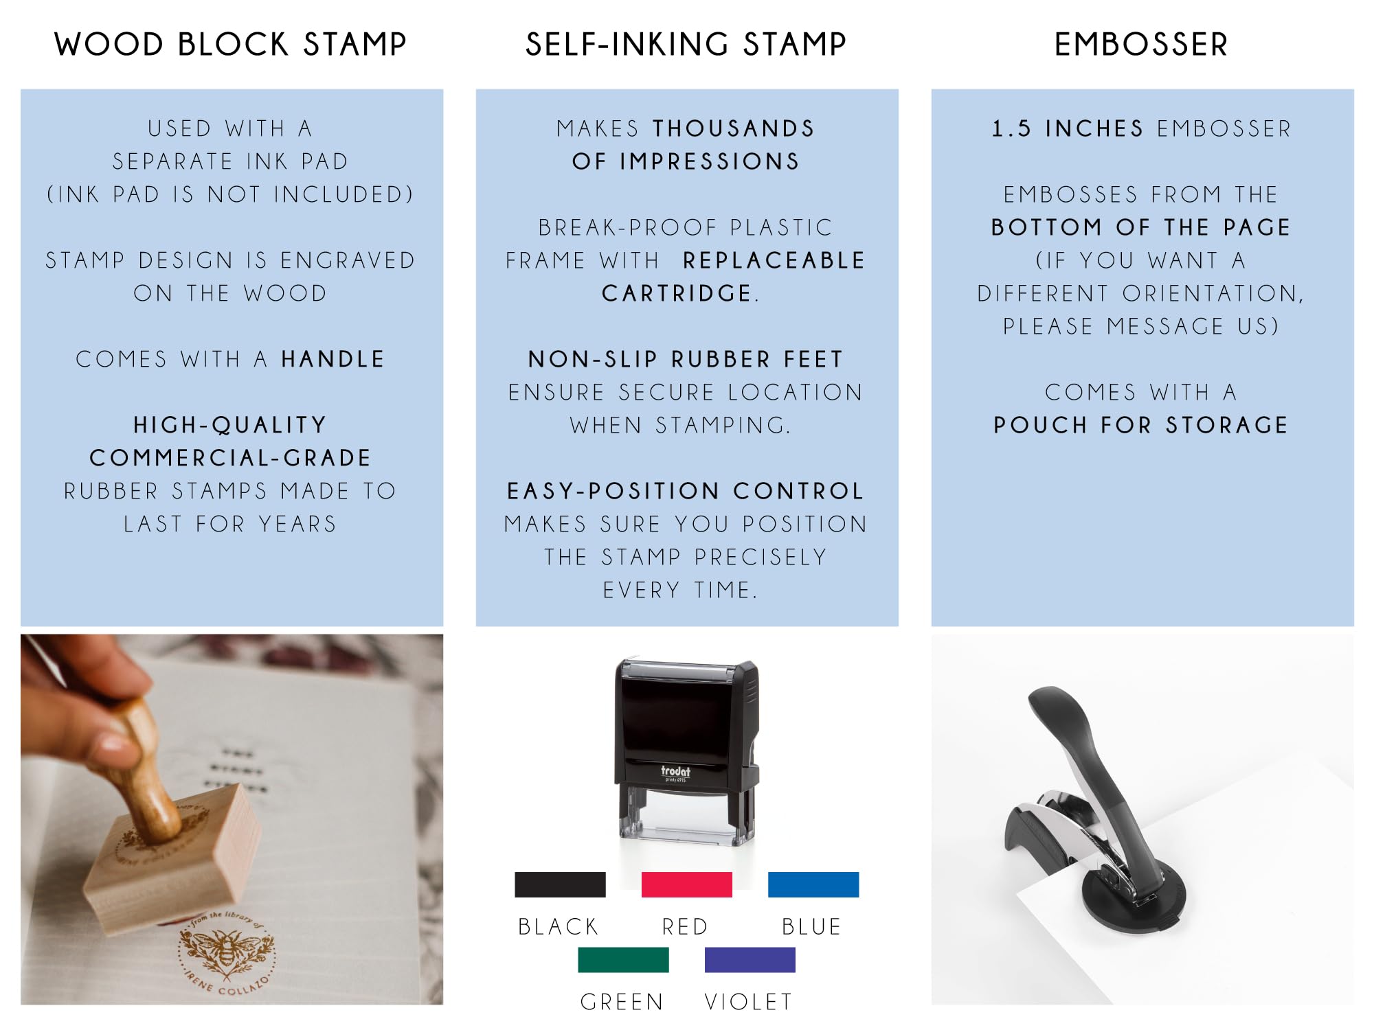Click the "POUCH FOR STORAGE" text

coord(1141,425)
